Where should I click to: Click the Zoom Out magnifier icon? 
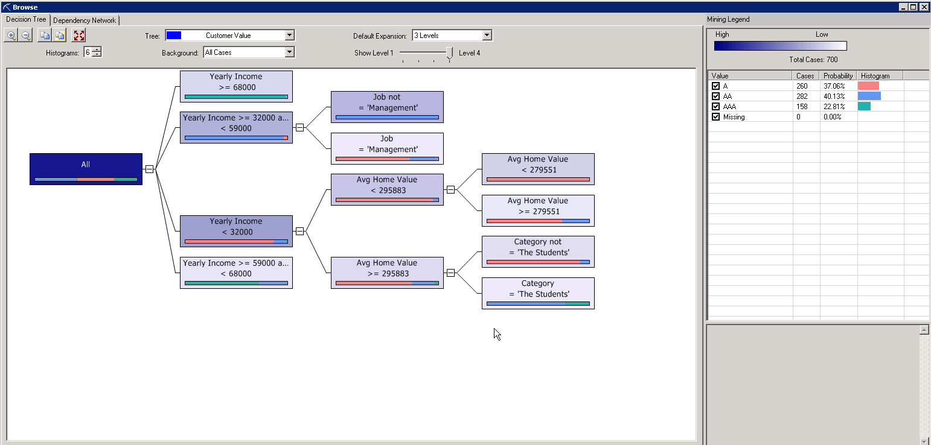[26, 36]
